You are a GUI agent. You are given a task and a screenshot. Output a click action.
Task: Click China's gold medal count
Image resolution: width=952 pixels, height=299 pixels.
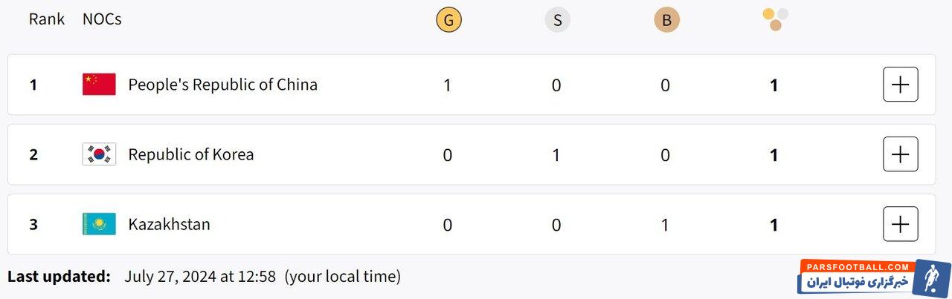[447, 85]
